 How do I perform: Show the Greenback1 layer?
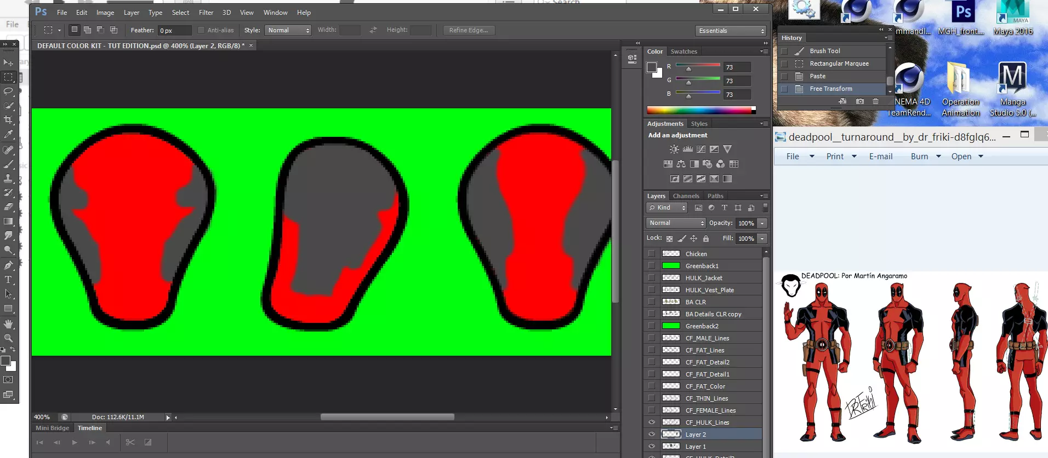pos(652,266)
